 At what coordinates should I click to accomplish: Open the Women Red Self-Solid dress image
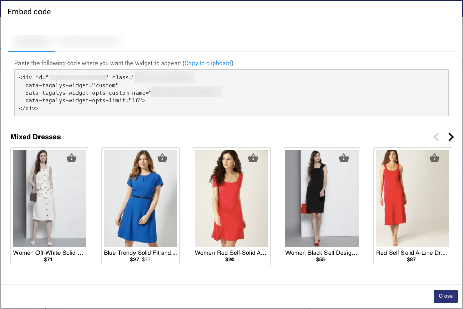[231, 198]
